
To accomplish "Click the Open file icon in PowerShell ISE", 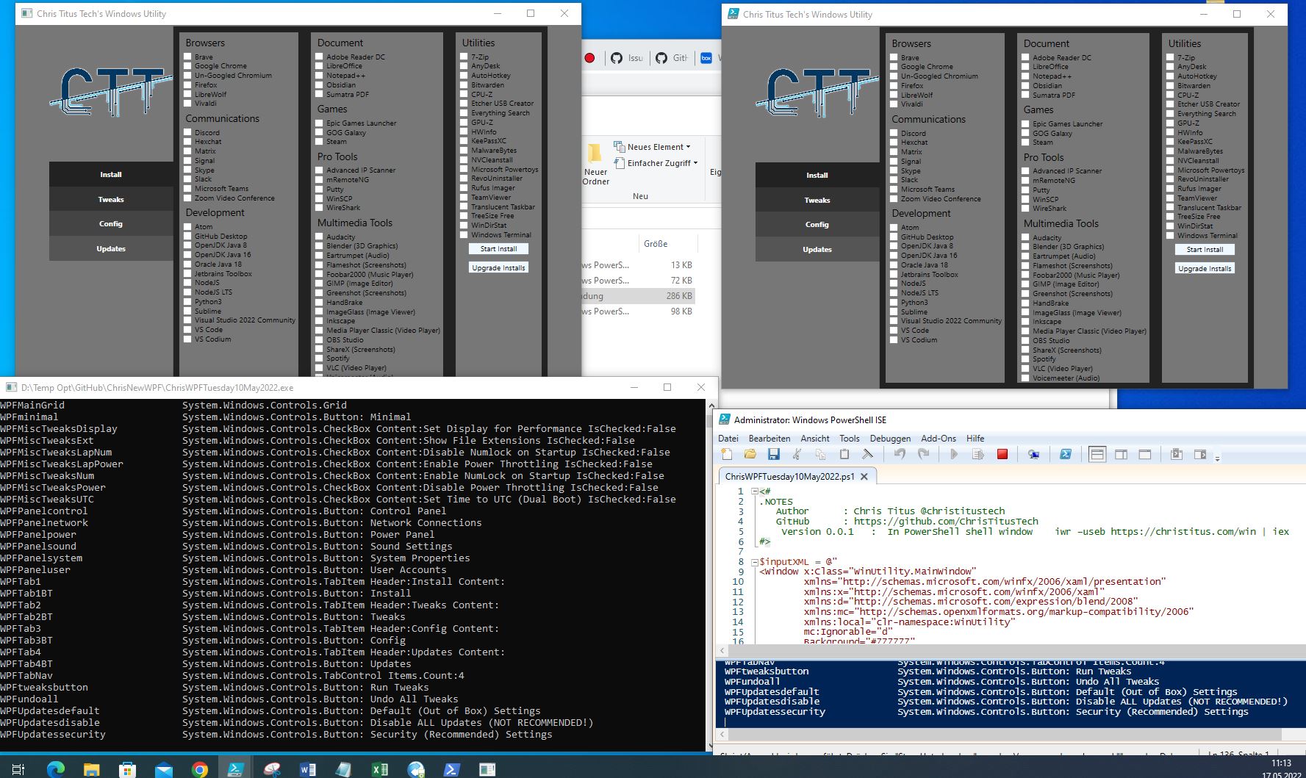I will (750, 455).
